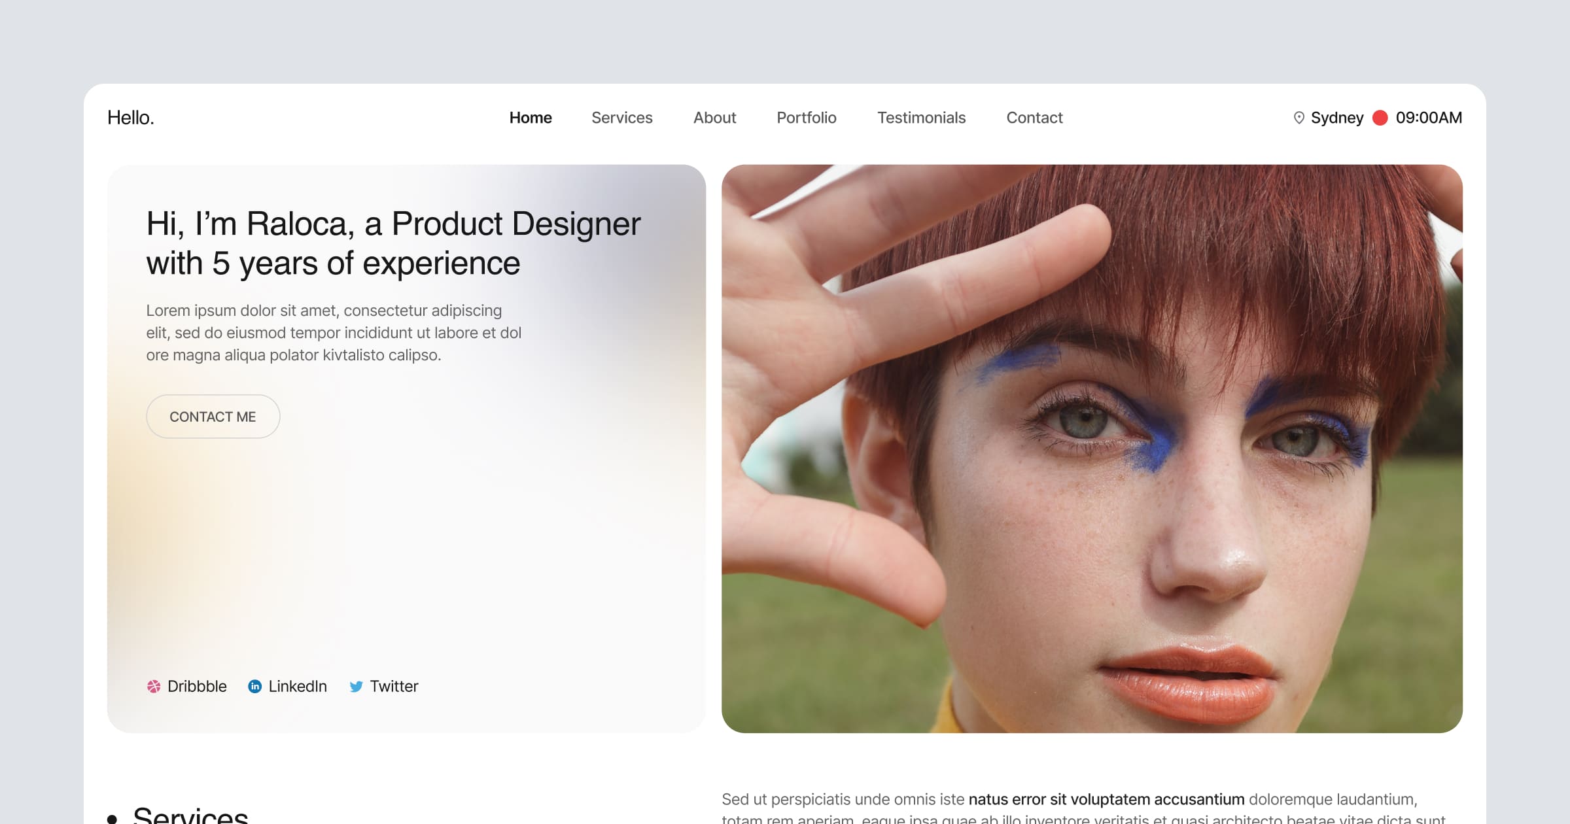Image resolution: width=1570 pixels, height=824 pixels.
Task: Click the Hello. logo text
Action: (x=131, y=118)
